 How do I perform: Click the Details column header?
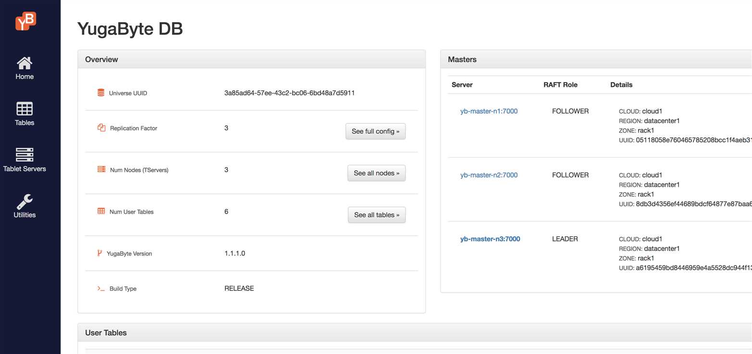(x=621, y=85)
